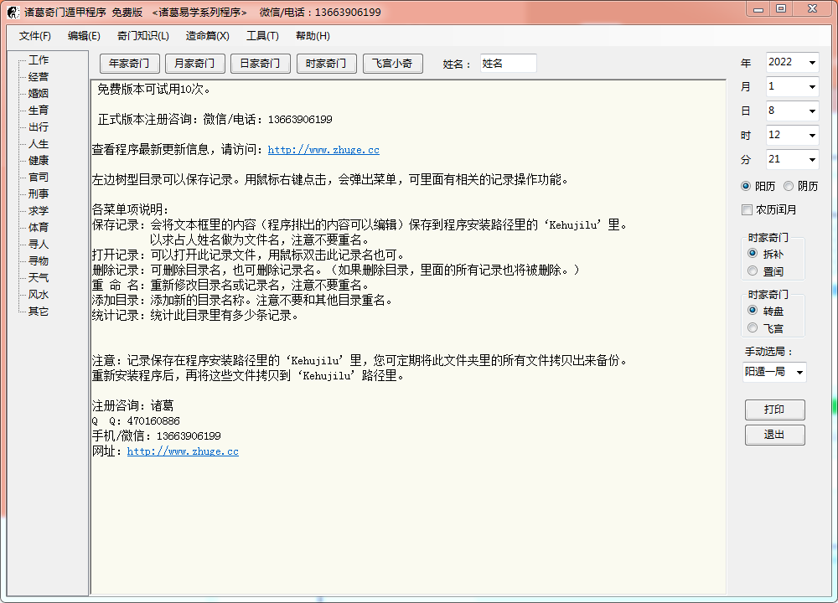Viewport: 838px width, 603px height.
Task: Open the 飞宫小奇 chart
Action: tap(392, 63)
